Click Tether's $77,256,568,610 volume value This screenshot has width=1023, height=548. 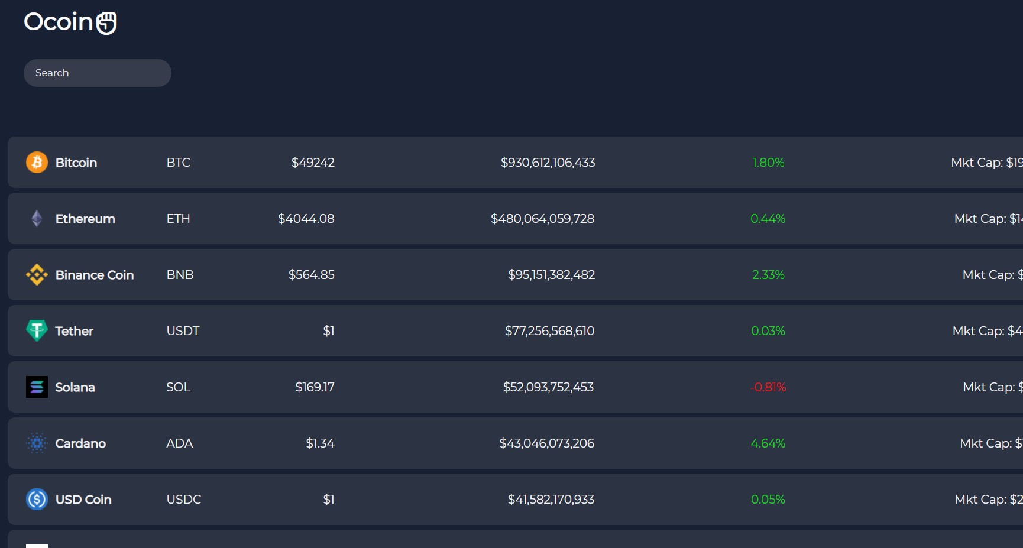549,331
